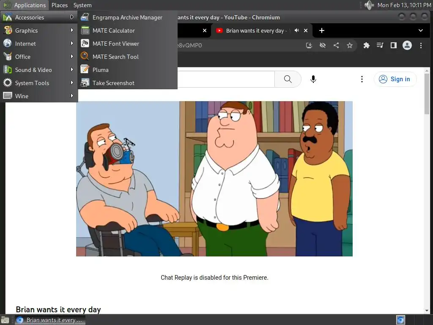Click the Family Guy video player
The image size is (433, 325).
click(214, 179)
